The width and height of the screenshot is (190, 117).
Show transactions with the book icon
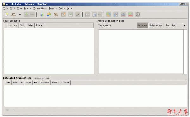pyautogui.click(x=87, y=15)
